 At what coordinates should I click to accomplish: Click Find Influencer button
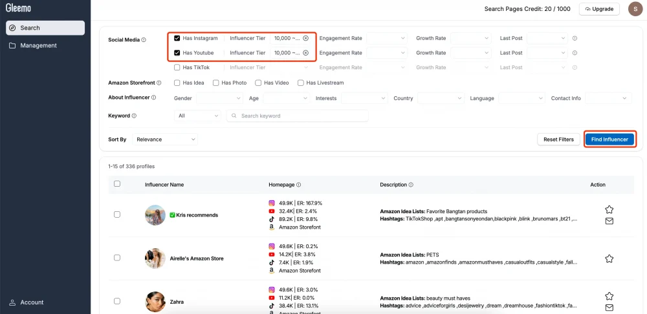609,140
